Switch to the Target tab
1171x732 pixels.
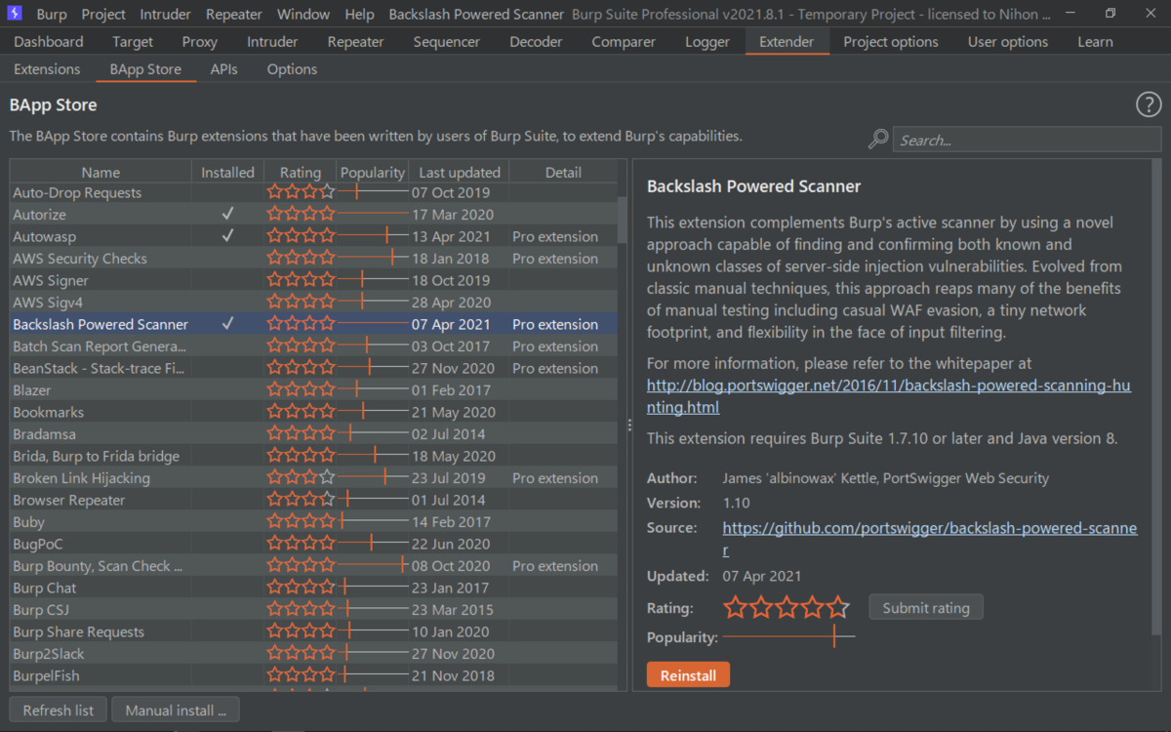click(133, 42)
